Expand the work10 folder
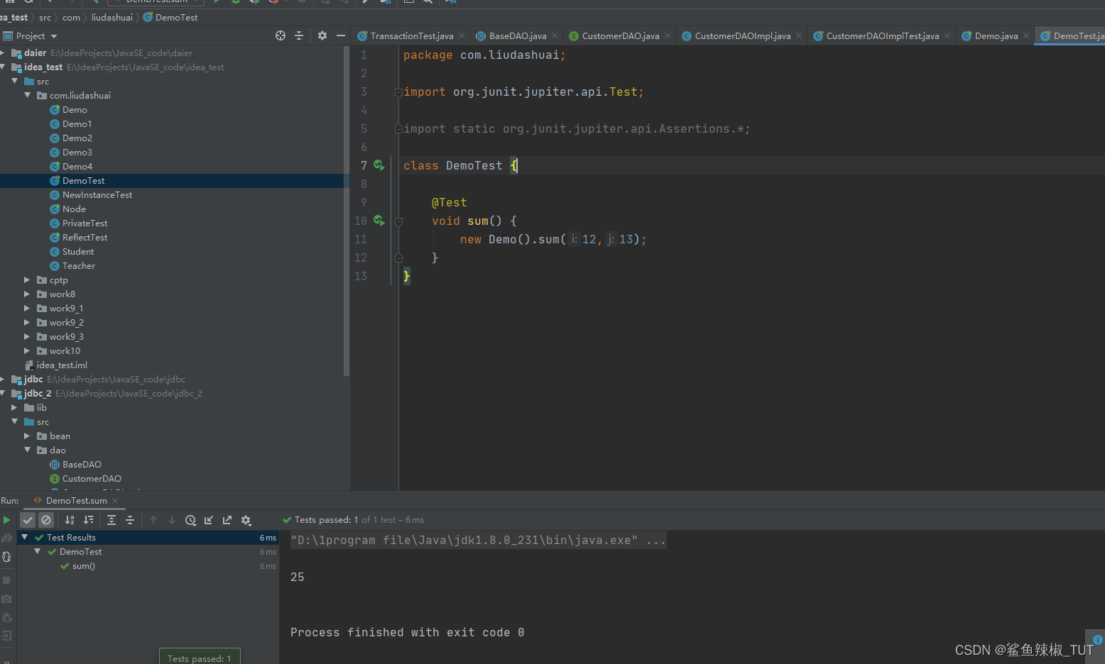Viewport: 1105px width, 664px height. [x=28, y=350]
